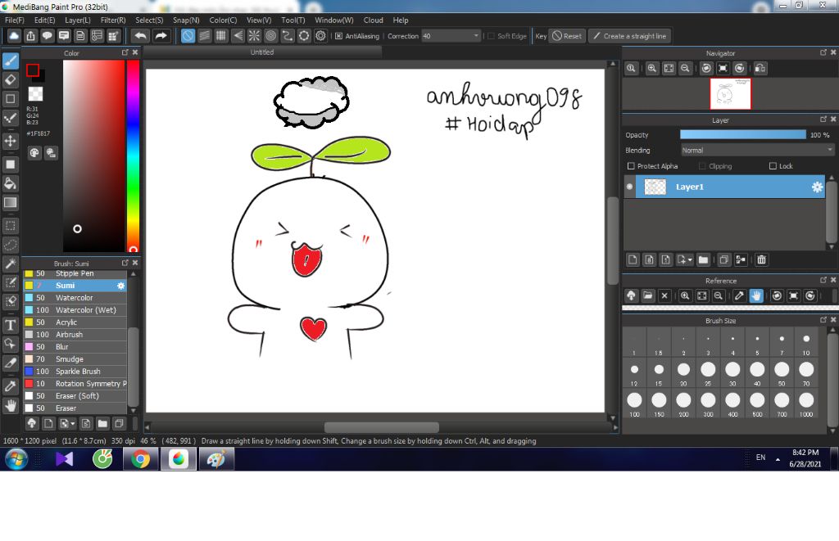The width and height of the screenshot is (839, 541).
Task: Click the Reset key button
Action: (x=567, y=36)
